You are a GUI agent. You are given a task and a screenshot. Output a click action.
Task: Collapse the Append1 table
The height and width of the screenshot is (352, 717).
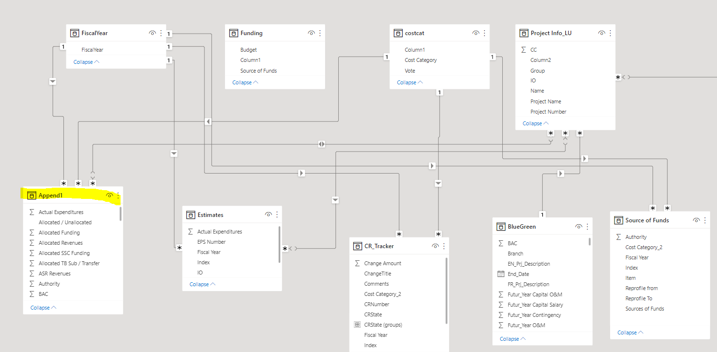[x=43, y=308]
